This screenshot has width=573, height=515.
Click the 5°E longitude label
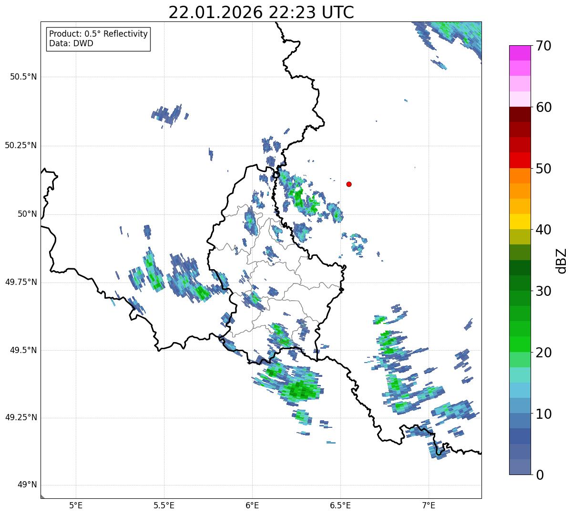pos(76,505)
